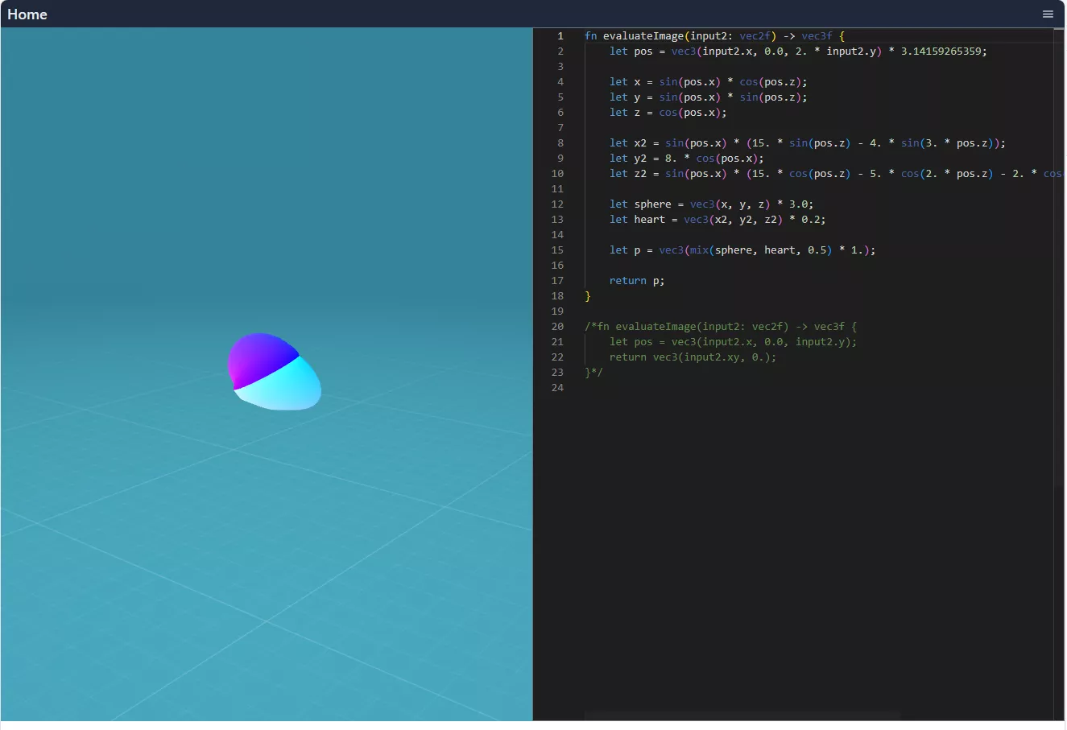Click the "let x2" variable on line 8
The height and width of the screenshot is (730, 1067).
pos(639,143)
